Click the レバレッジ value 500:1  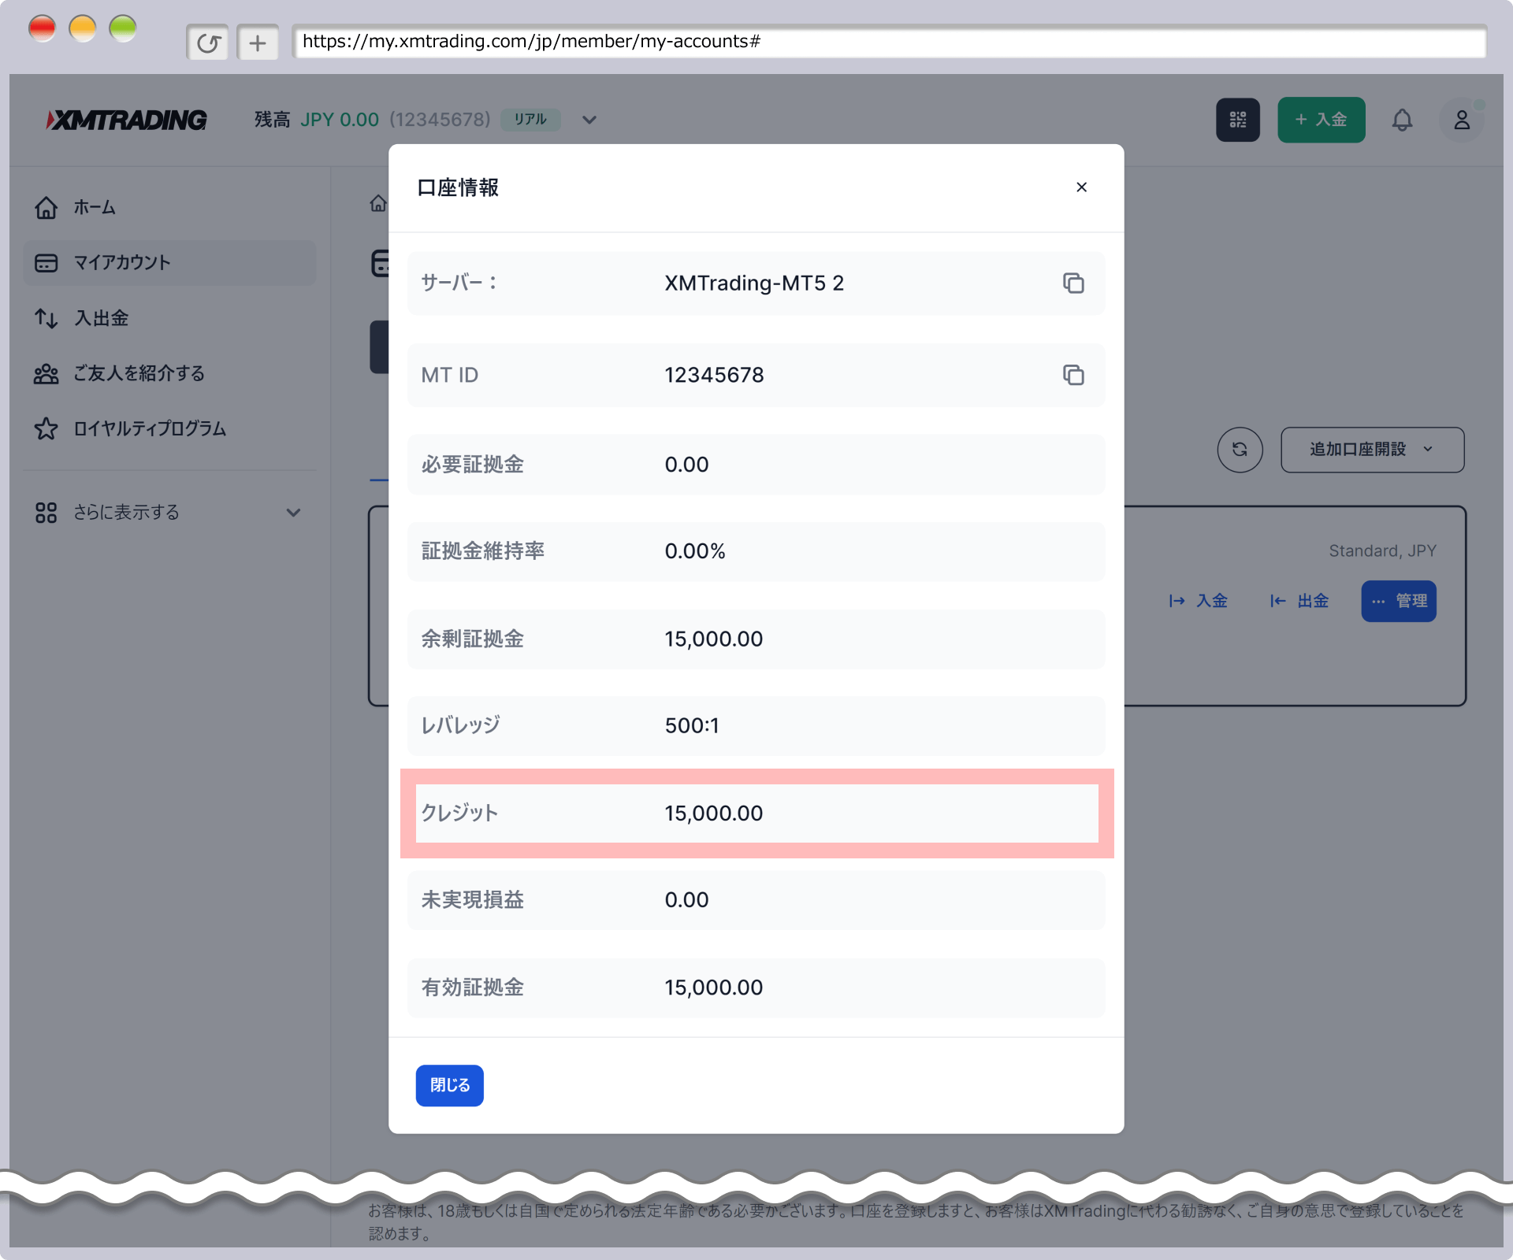(x=692, y=725)
